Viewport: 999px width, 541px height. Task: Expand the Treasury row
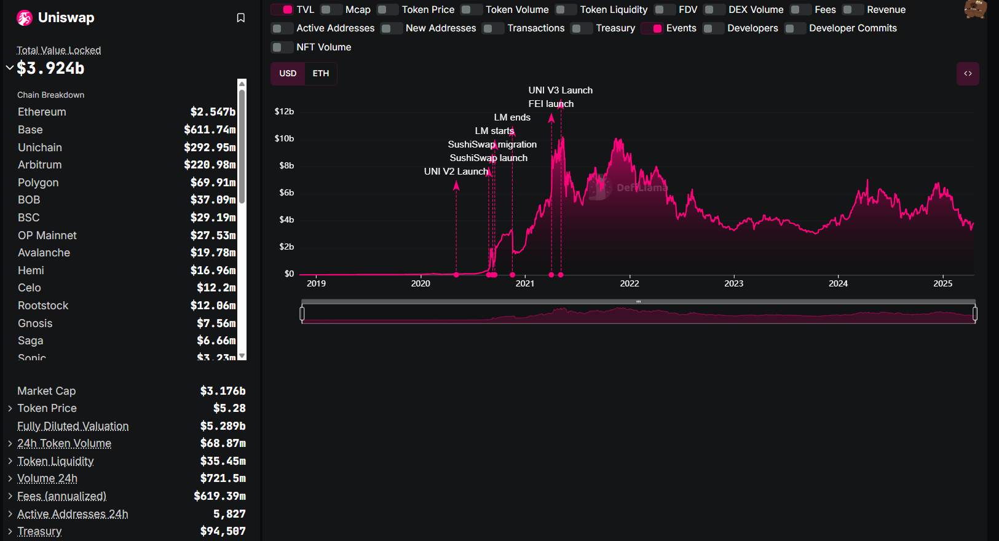tap(10, 531)
